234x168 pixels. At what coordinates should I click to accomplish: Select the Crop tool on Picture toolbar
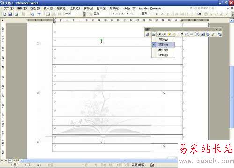pos(182,35)
